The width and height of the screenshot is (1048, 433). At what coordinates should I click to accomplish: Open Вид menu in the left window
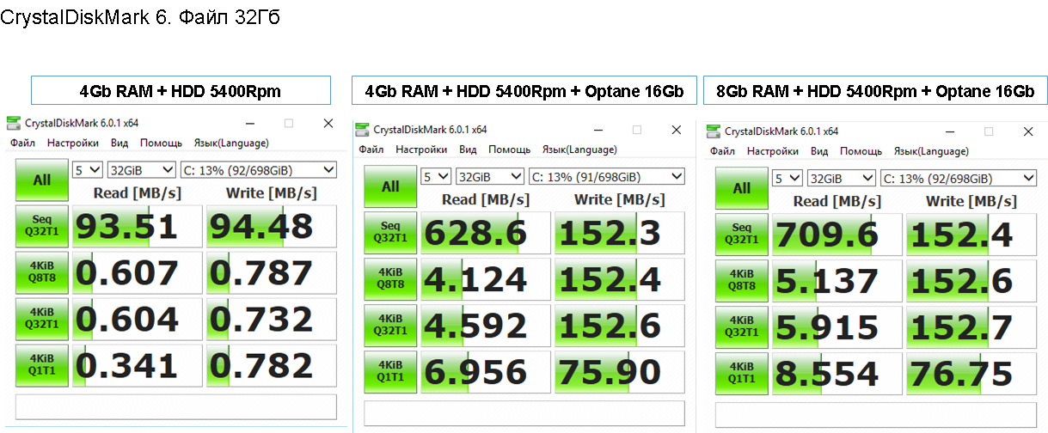point(120,143)
